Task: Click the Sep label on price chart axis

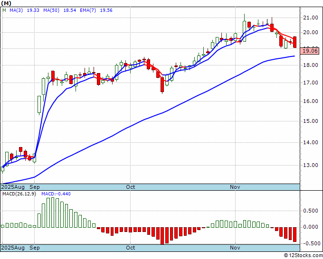Action: pyautogui.click(x=35, y=187)
